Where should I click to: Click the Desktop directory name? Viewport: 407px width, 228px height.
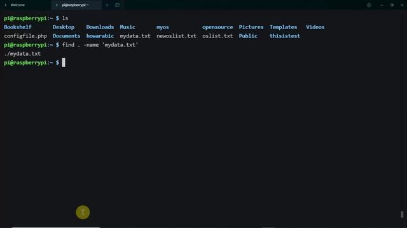coord(64,27)
